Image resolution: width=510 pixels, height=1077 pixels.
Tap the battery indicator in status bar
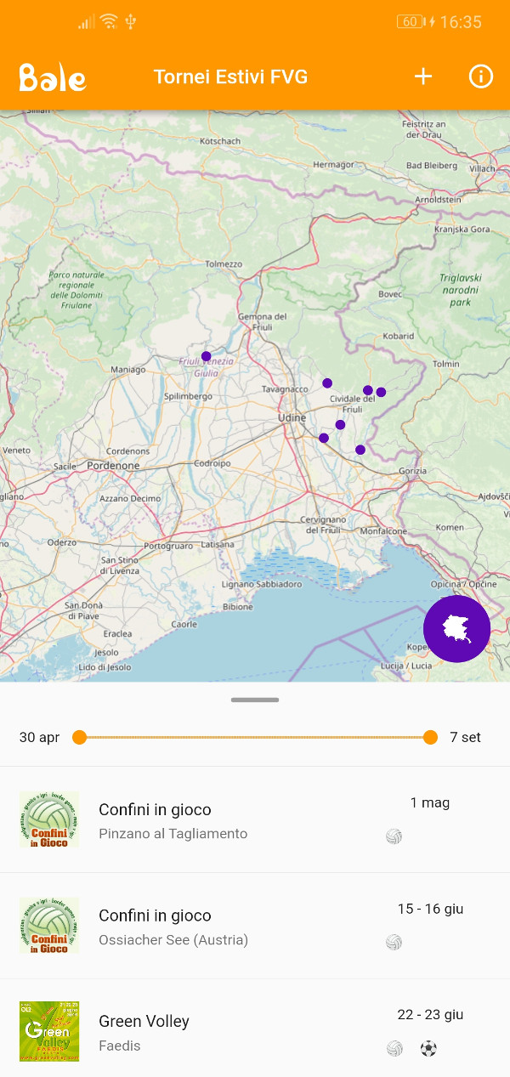click(411, 22)
